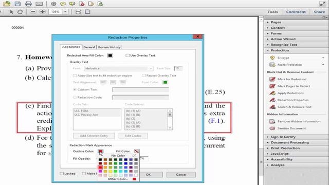Check Auto-Size text to fit redaction region
This screenshot has height=185, width=329.
(75, 76)
